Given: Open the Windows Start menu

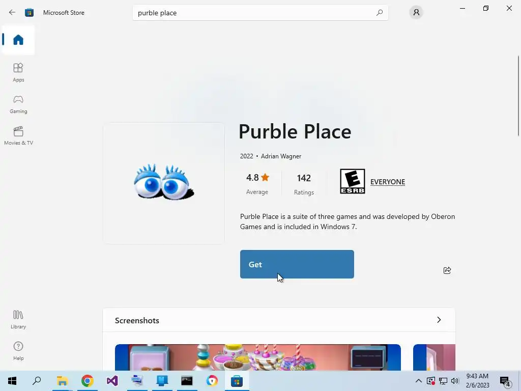Looking at the screenshot, I should (12, 381).
